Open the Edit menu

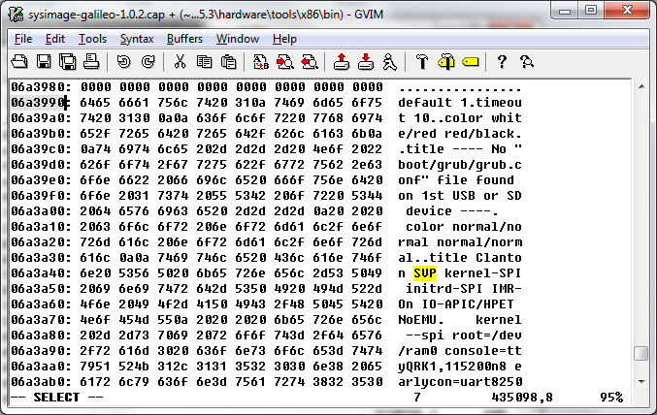click(55, 39)
